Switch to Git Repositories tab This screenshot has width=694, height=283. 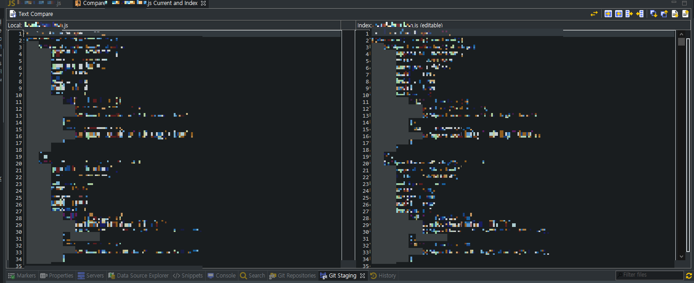[x=293, y=275]
